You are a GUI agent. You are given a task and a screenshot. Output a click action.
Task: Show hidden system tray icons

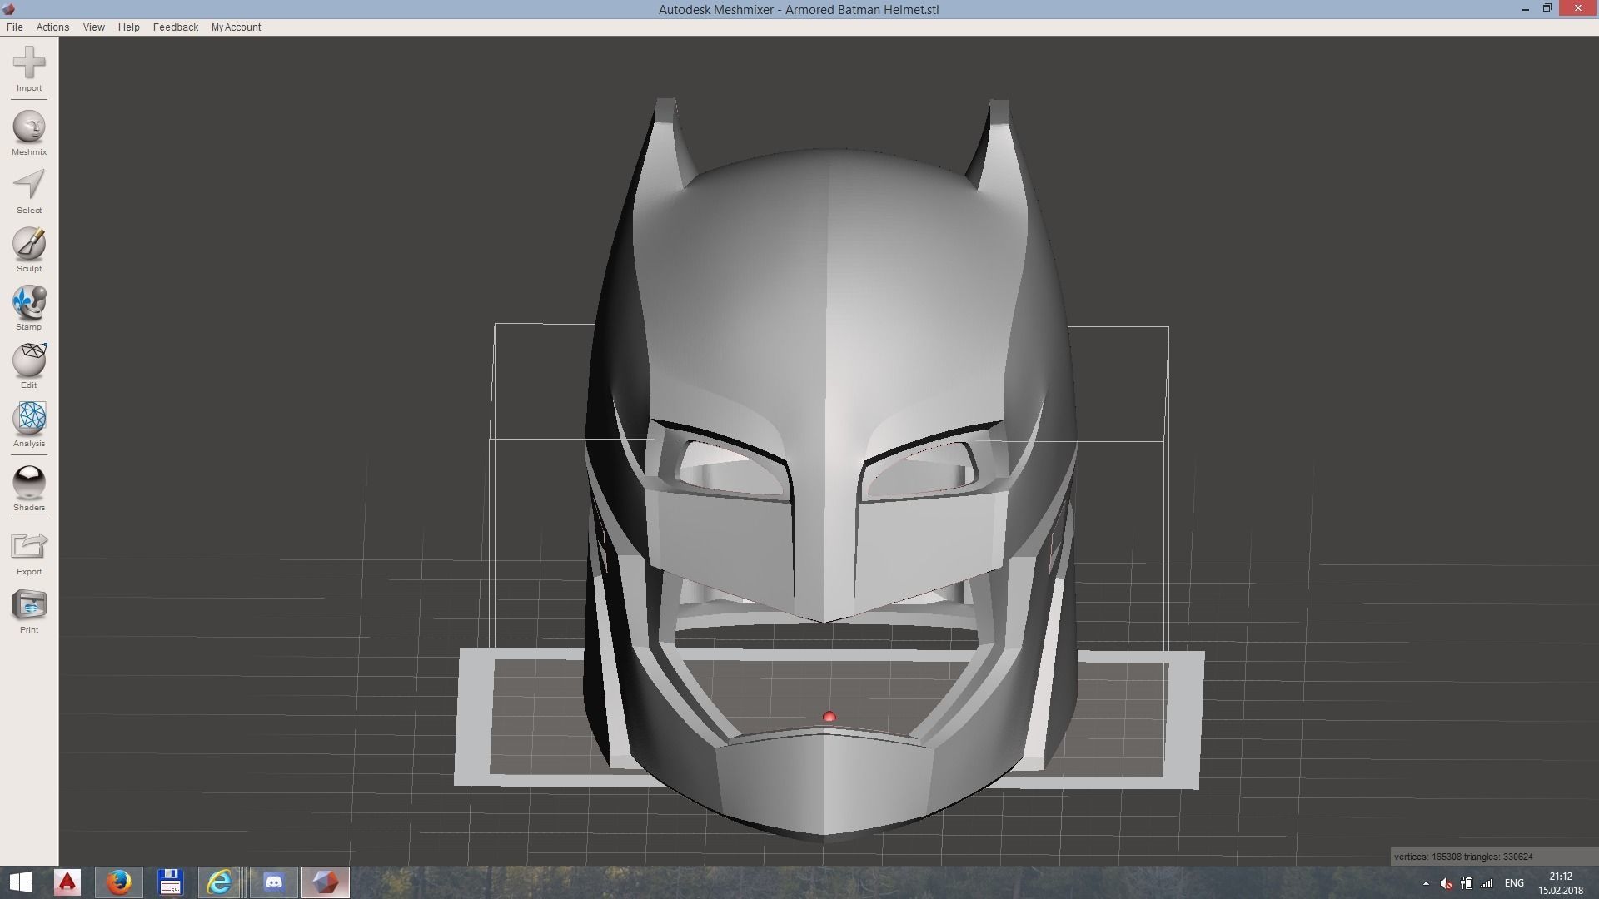[1426, 883]
